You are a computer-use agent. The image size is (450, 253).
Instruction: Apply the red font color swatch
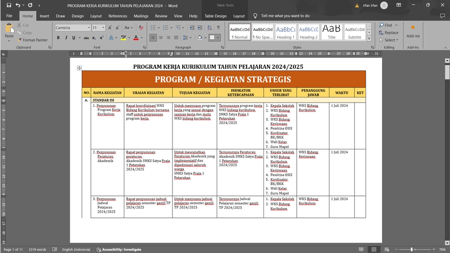136,37
